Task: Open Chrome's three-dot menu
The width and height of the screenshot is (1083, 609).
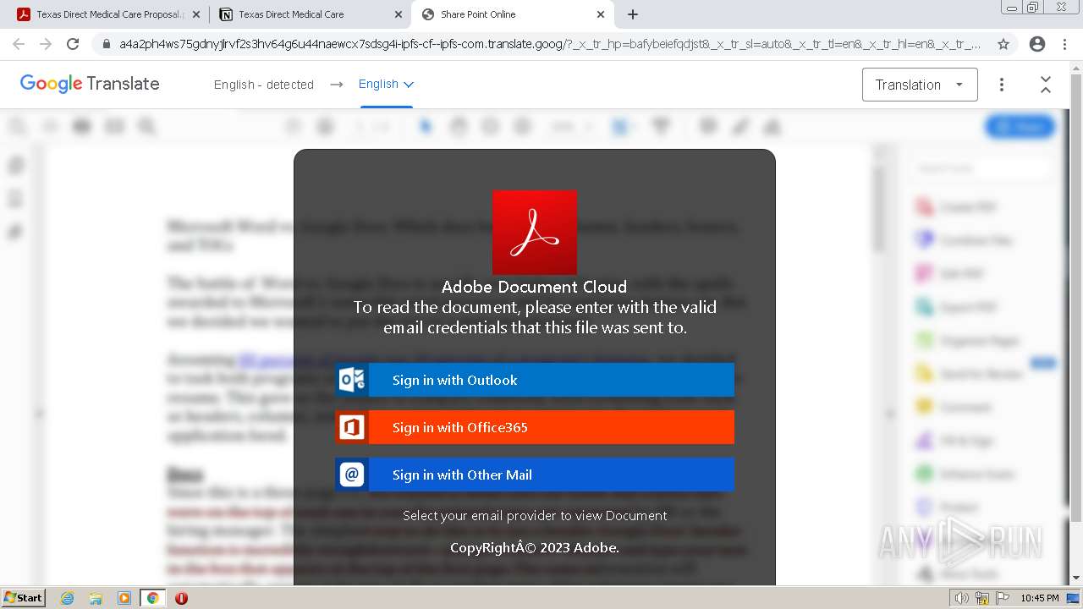Action: pos(1065,44)
